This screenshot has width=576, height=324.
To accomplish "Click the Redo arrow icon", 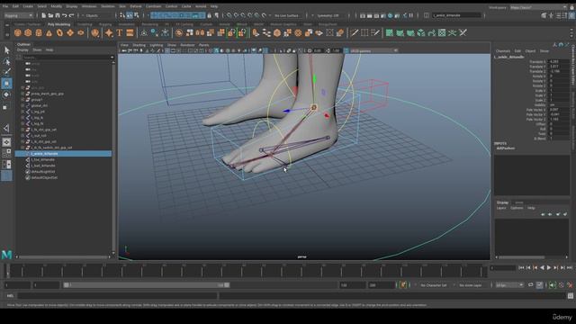I will 71,15.
